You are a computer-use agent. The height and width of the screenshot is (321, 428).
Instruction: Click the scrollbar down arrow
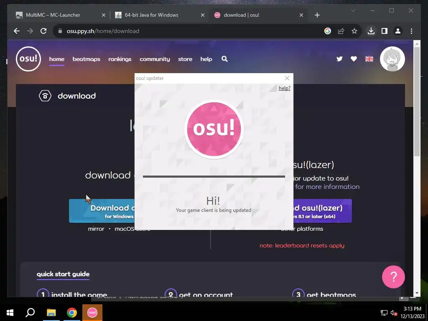tap(417, 293)
